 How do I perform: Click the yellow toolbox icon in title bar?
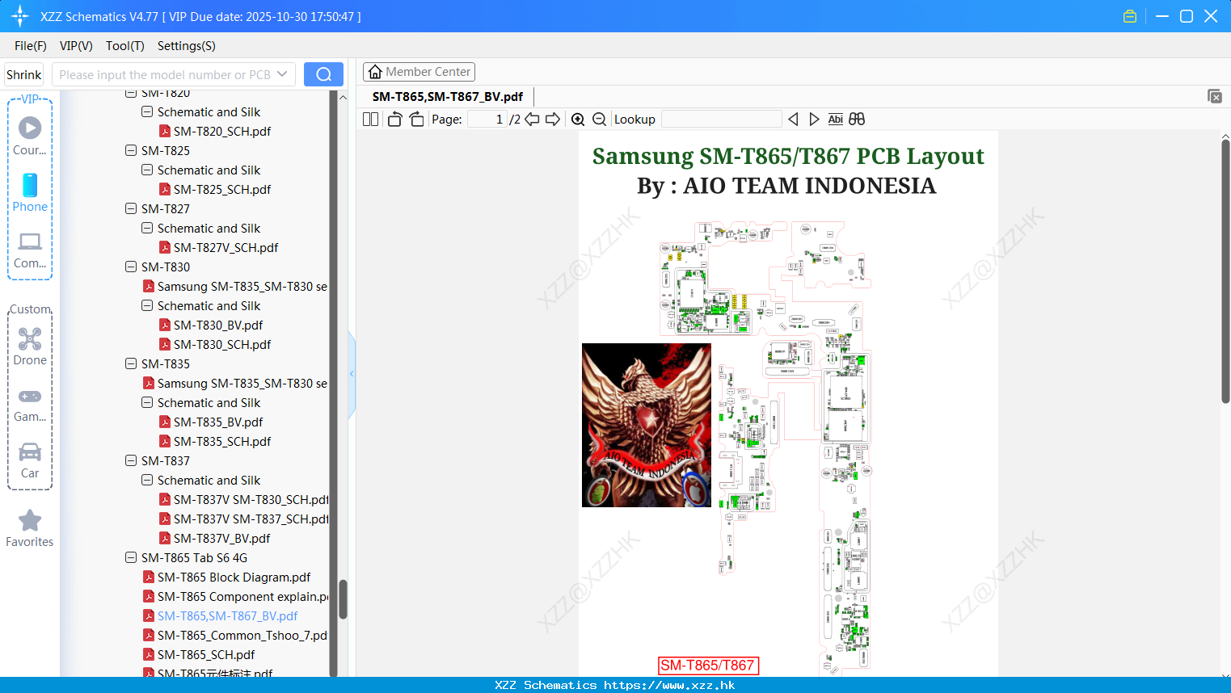click(1130, 16)
